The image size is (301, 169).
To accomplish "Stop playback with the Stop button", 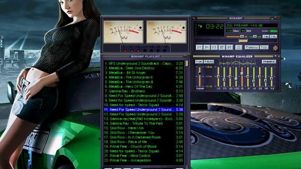I will click(x=222, y=47).
